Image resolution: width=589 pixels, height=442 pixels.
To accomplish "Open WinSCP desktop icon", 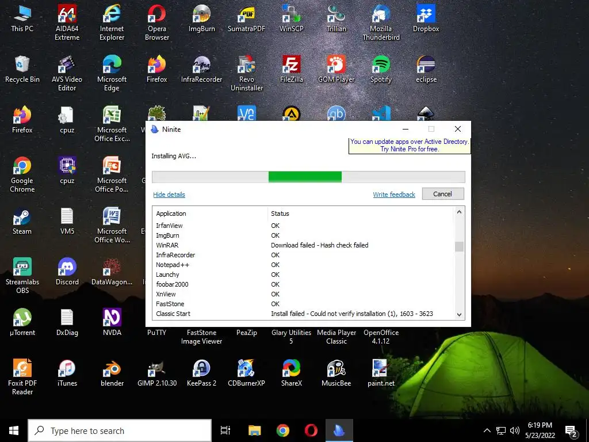I will coord(291,18).
